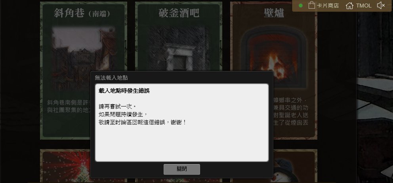Select the 壁爐 card title
393x183 pixels.
click(274, 13)
